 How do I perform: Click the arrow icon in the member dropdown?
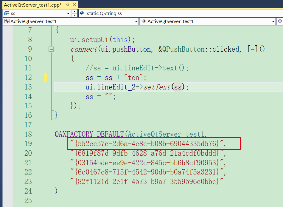(x=143, y=21)
